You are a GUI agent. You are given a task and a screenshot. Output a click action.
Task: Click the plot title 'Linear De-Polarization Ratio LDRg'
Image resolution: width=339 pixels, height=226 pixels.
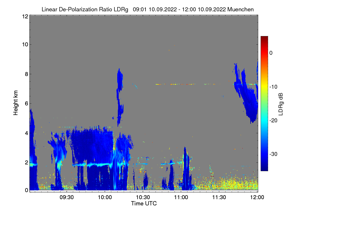[x=85, y=9]
